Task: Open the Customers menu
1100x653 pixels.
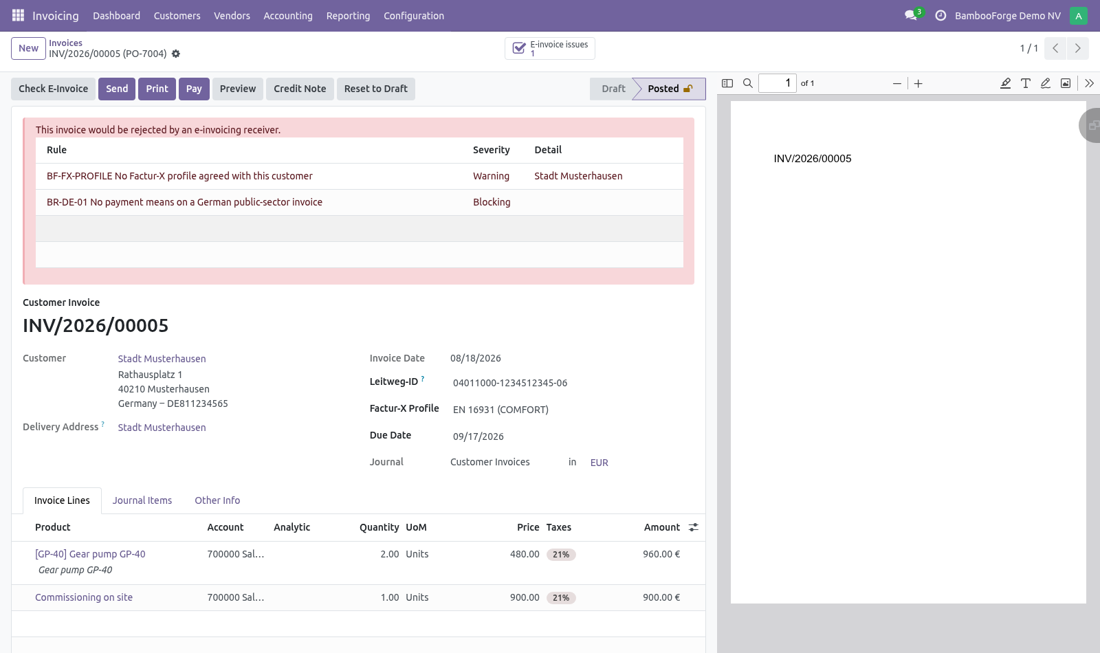Action: click(177, 15)
